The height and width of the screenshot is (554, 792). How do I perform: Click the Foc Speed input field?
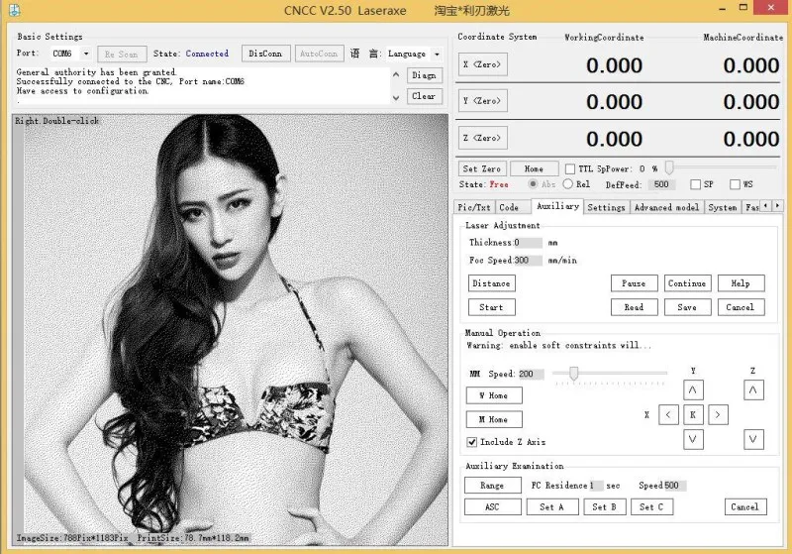point(528,261)
